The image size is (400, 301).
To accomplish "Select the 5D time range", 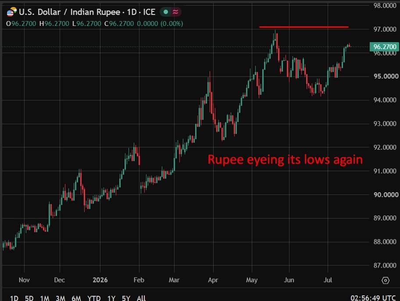I will 29,298.
